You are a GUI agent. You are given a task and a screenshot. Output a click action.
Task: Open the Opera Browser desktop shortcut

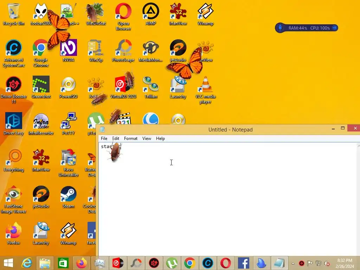coord(123,17)
